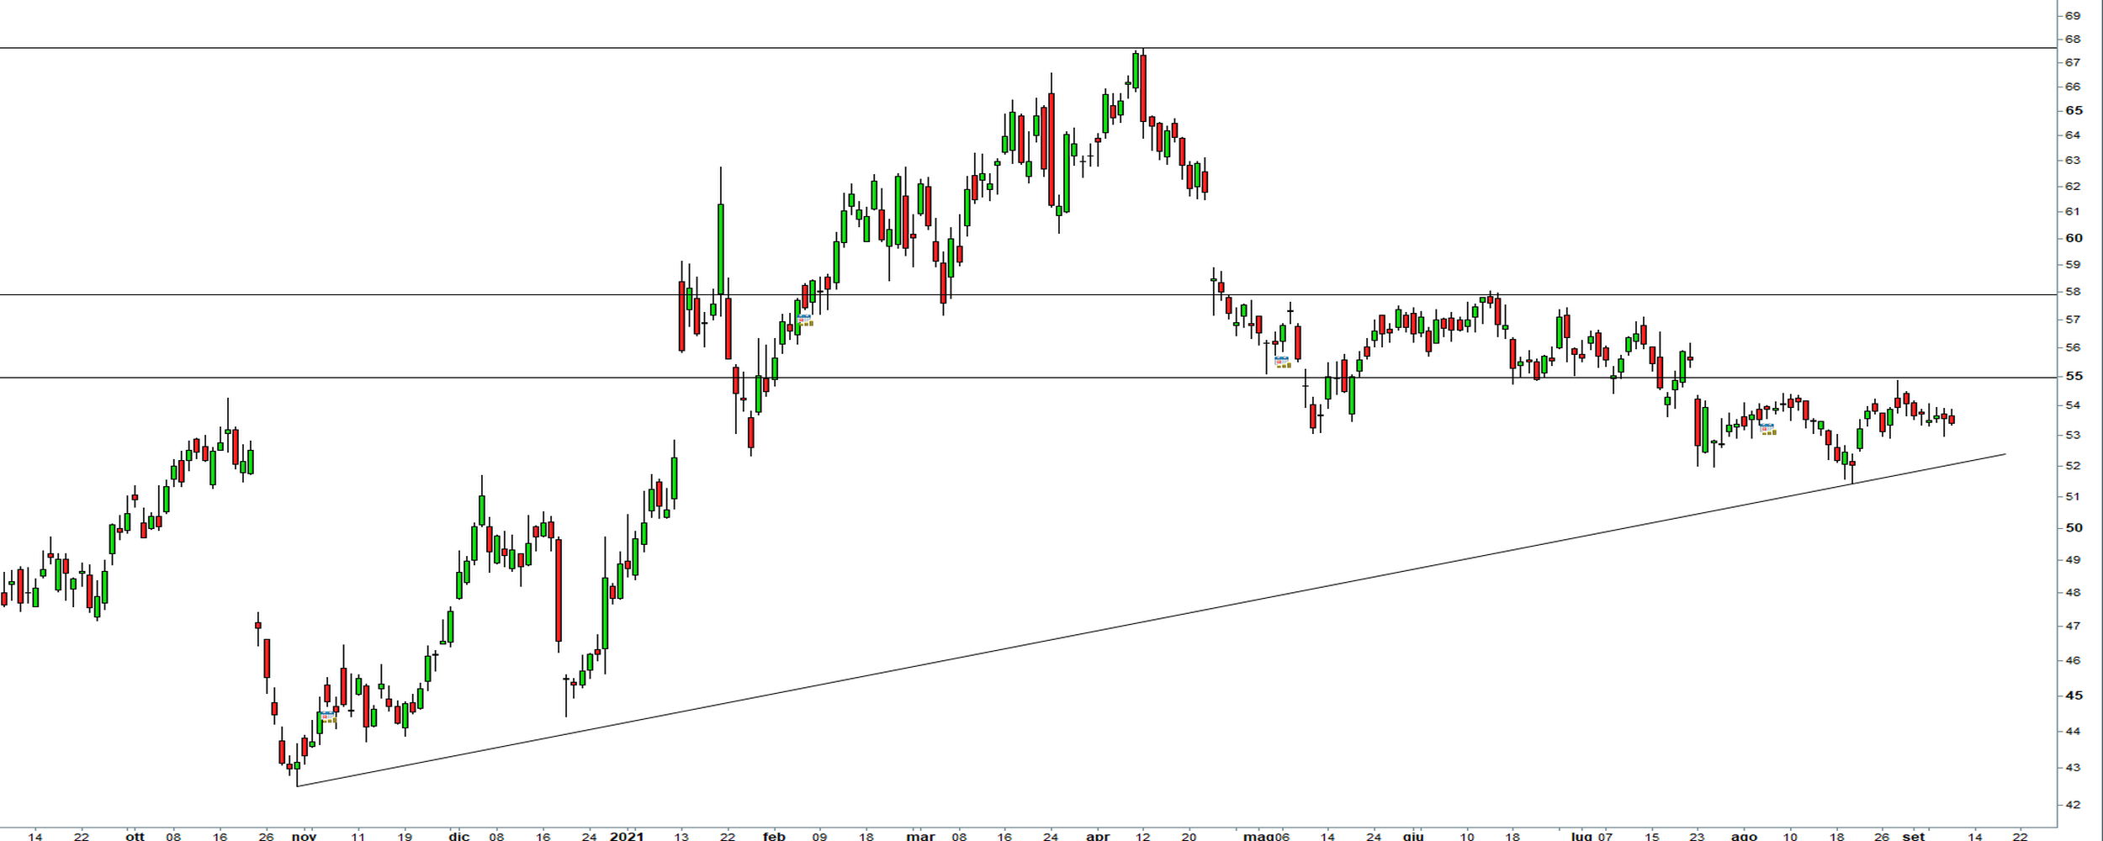Click the bold 60 on the price scale

[x=2090, y=238]
